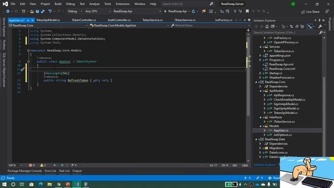
Task: Pin the Solution Explorer panel
Action: (x=319, y=20)
